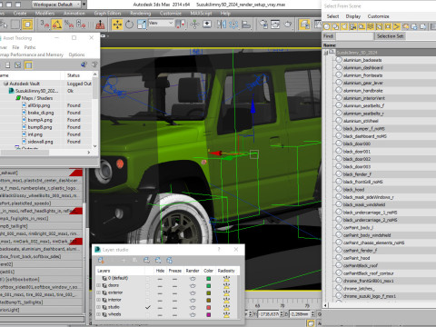Expand the wheels layer in Layer dialog
Viewport: 436px width, 327px height.
pyautogui.click(x=98, y=314)
